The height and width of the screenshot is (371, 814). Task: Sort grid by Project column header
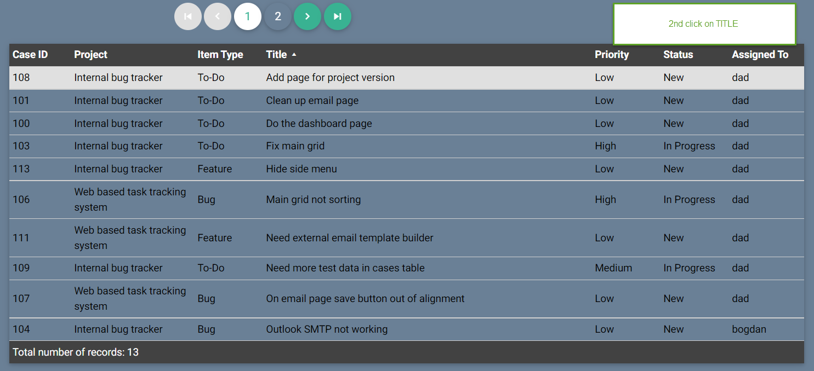click(x=90, y=55)
